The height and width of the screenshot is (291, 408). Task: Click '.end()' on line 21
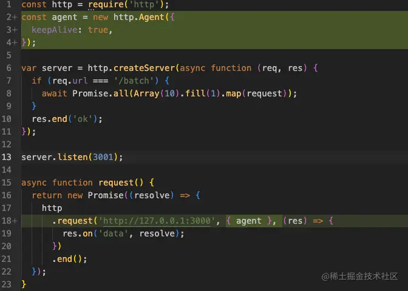tap(67, 259)
